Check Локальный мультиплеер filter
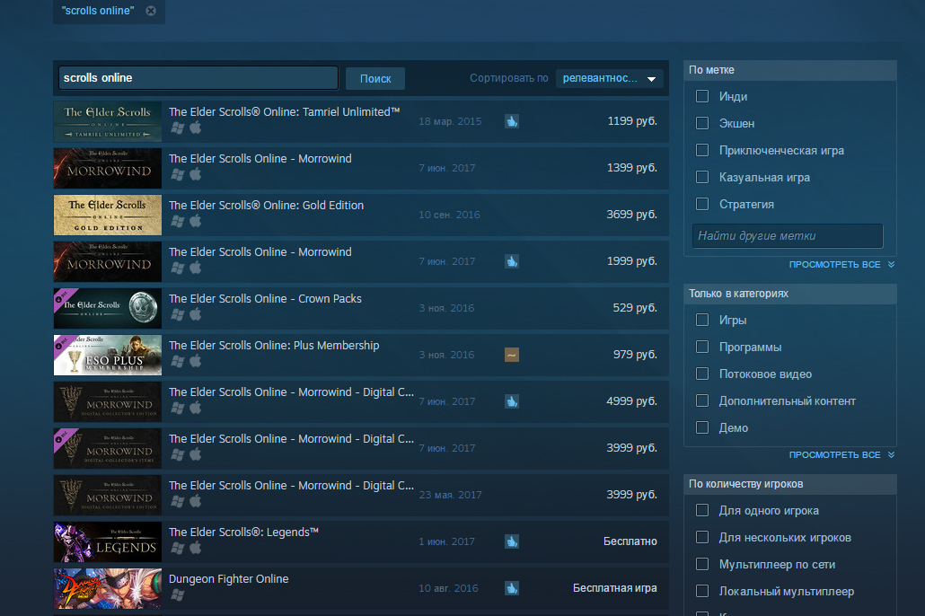 [702, 591]
